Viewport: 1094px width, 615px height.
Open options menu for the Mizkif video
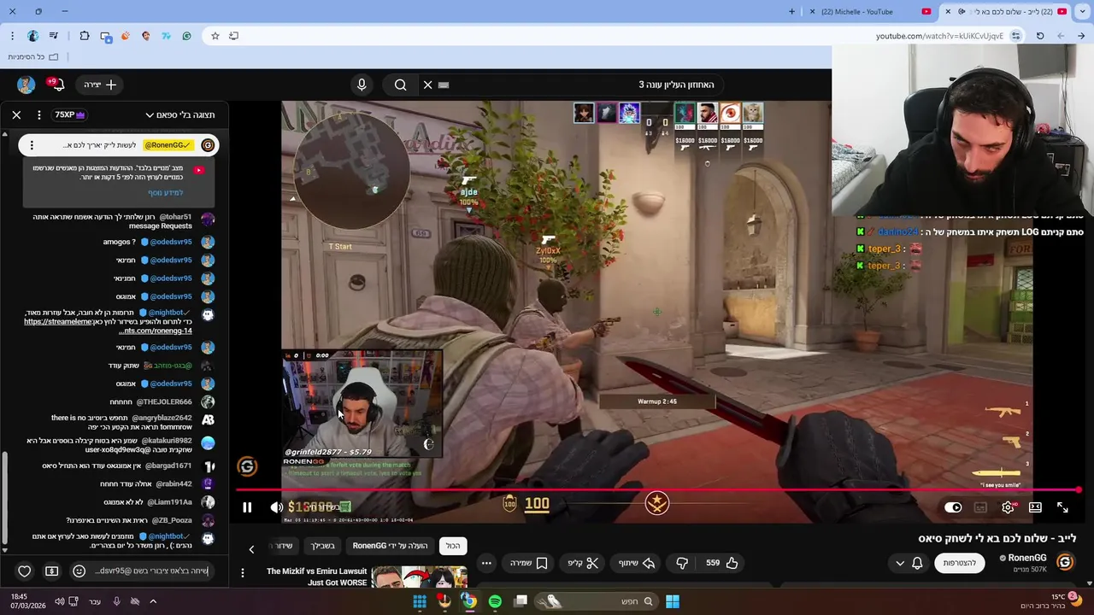tap(243, 573)
